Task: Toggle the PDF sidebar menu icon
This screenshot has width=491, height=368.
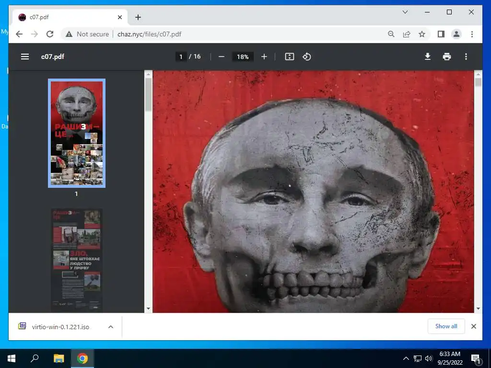Action: (25, 57)
